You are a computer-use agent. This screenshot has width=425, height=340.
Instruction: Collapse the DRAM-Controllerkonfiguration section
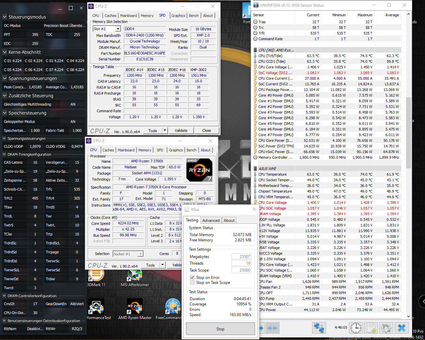tap(5, 296)
